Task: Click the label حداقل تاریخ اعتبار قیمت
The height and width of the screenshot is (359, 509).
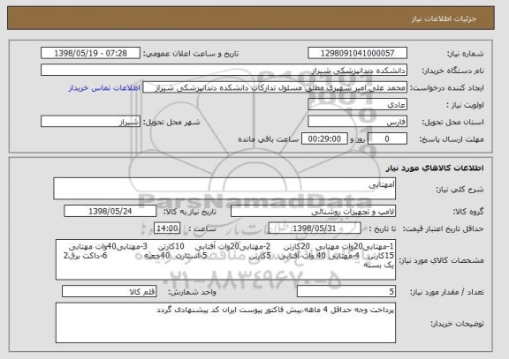Action: tap(444, 229)
